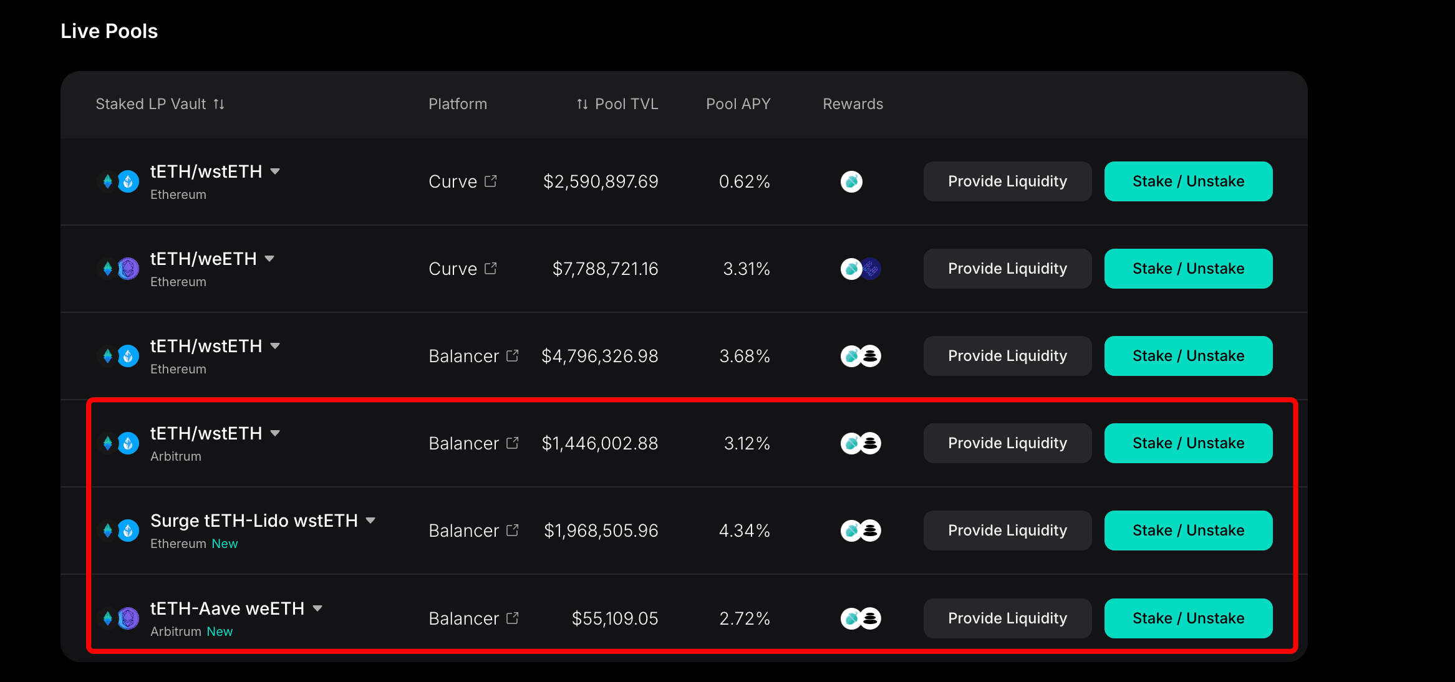Stake / Unstake in Curve tETH/wstETH pool

(1188, 181)
